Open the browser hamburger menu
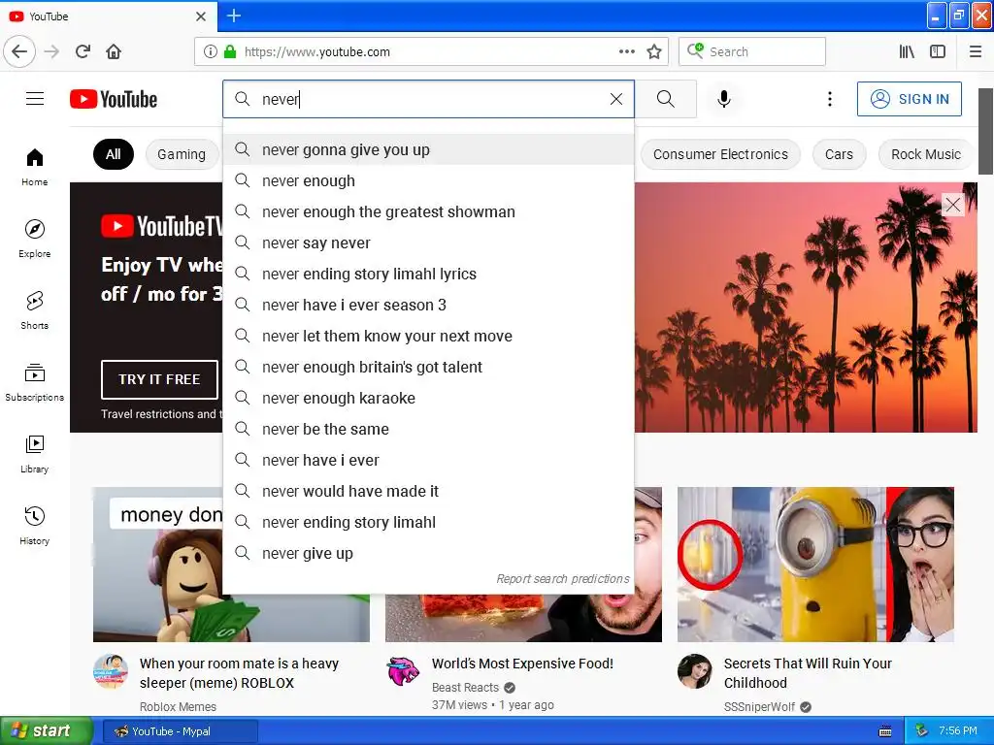Image resolution: width=994 pixels, height=745 pixels. pyautogui.click(x=976, y=51)
